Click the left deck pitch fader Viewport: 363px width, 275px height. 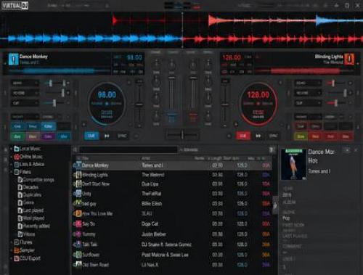139,104
